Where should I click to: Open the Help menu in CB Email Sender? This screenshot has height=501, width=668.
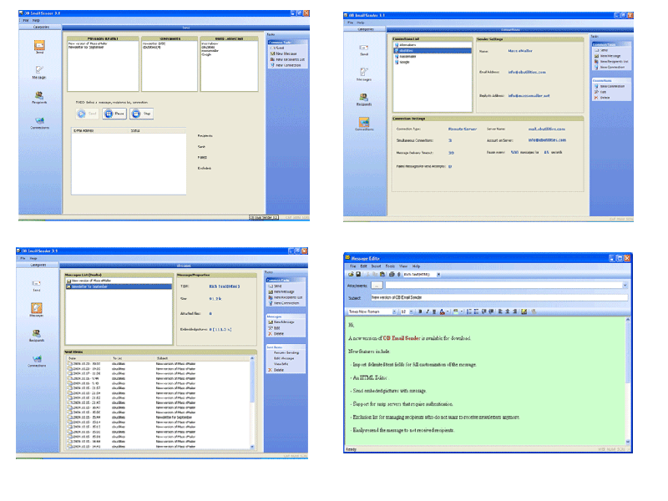click(36, 20)
